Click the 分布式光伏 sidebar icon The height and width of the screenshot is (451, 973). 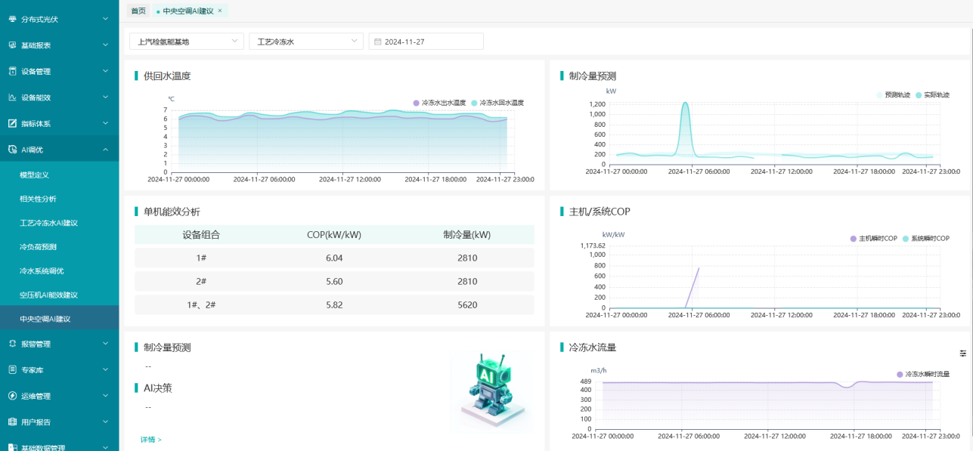click(12, 19)
